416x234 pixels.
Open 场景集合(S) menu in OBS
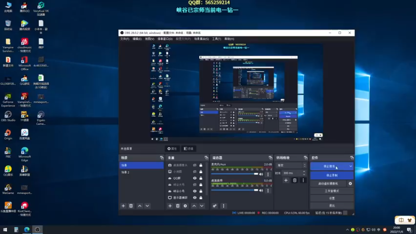point(201,39)
